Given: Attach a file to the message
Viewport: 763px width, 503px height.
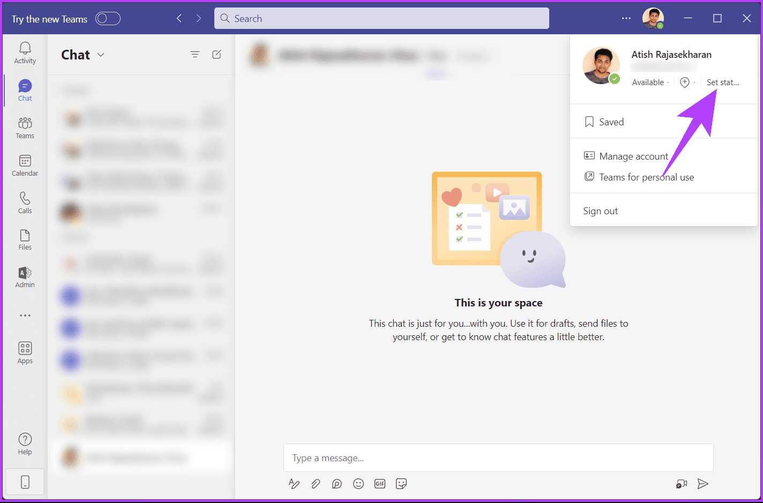Looking at the screenshot, I should (315, 484).
